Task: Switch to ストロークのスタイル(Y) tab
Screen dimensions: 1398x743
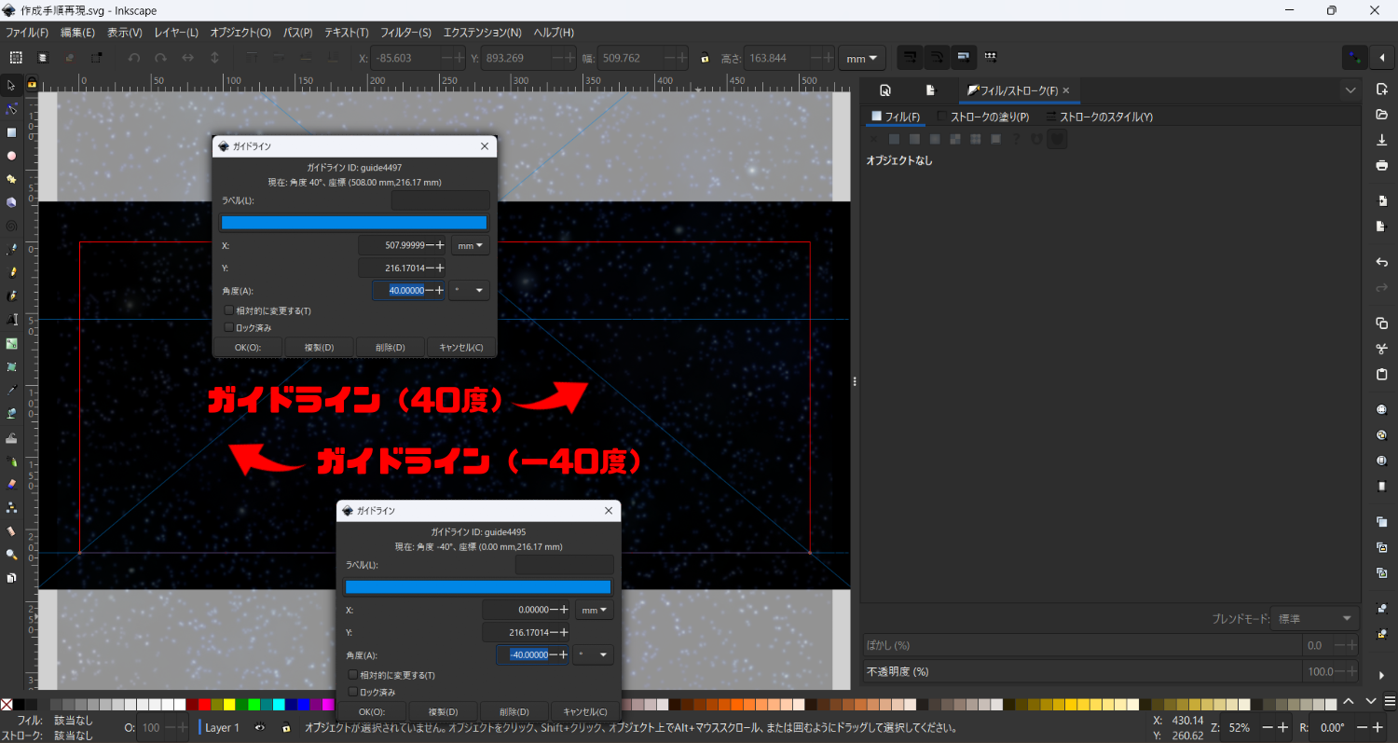Action: (x=1100, y=117)
